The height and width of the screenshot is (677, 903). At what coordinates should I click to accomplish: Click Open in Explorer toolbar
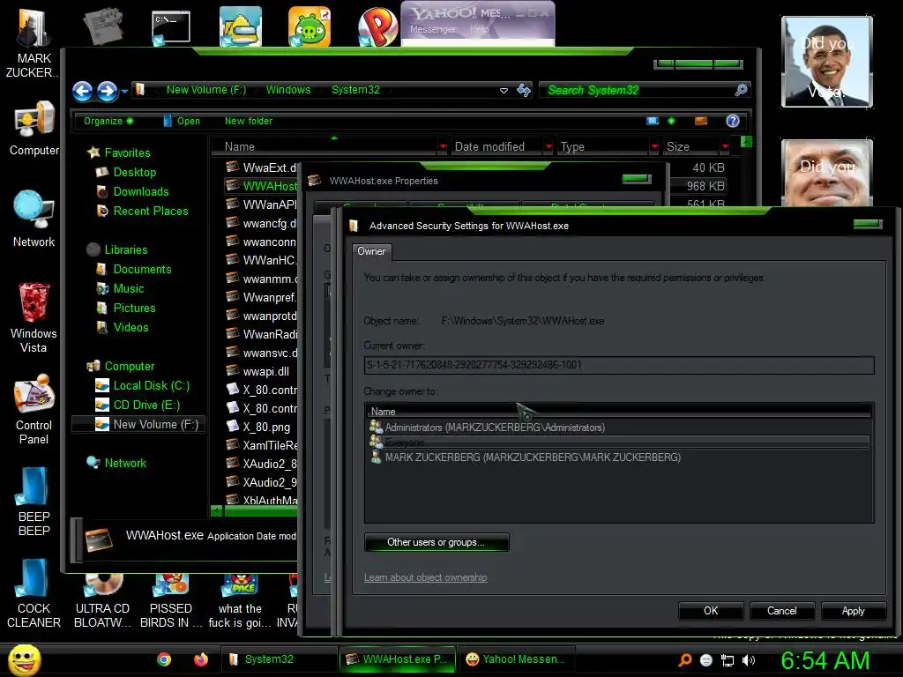[x=182, y=121]
